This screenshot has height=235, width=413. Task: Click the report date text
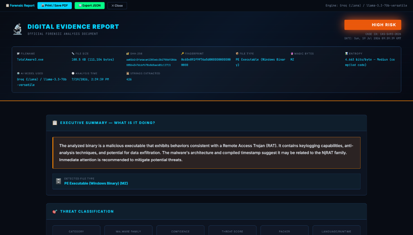pyautogui.click(x=373, y=38)
